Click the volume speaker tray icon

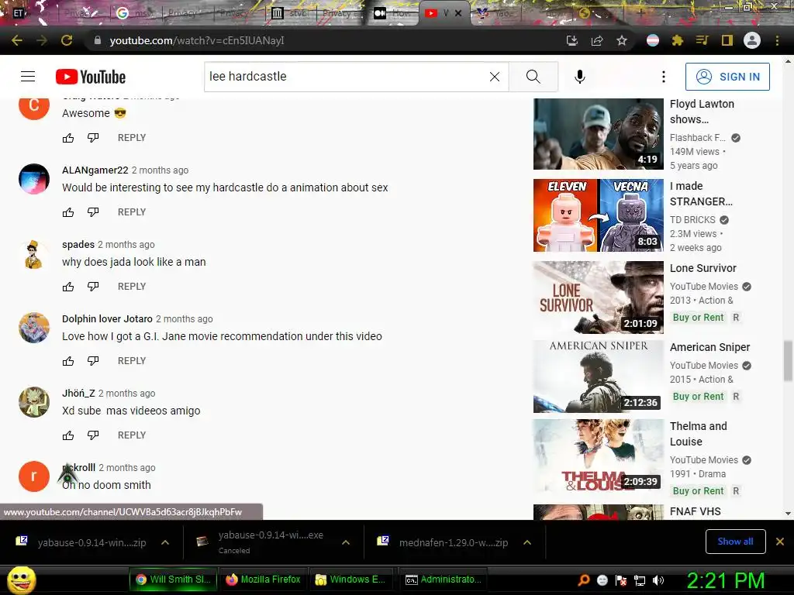[659, 580]
